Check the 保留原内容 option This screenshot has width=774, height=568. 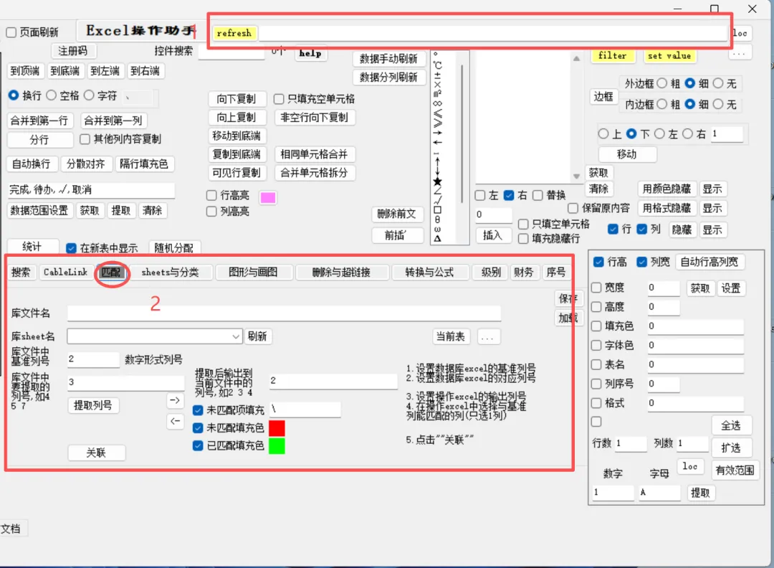(573, 208)
